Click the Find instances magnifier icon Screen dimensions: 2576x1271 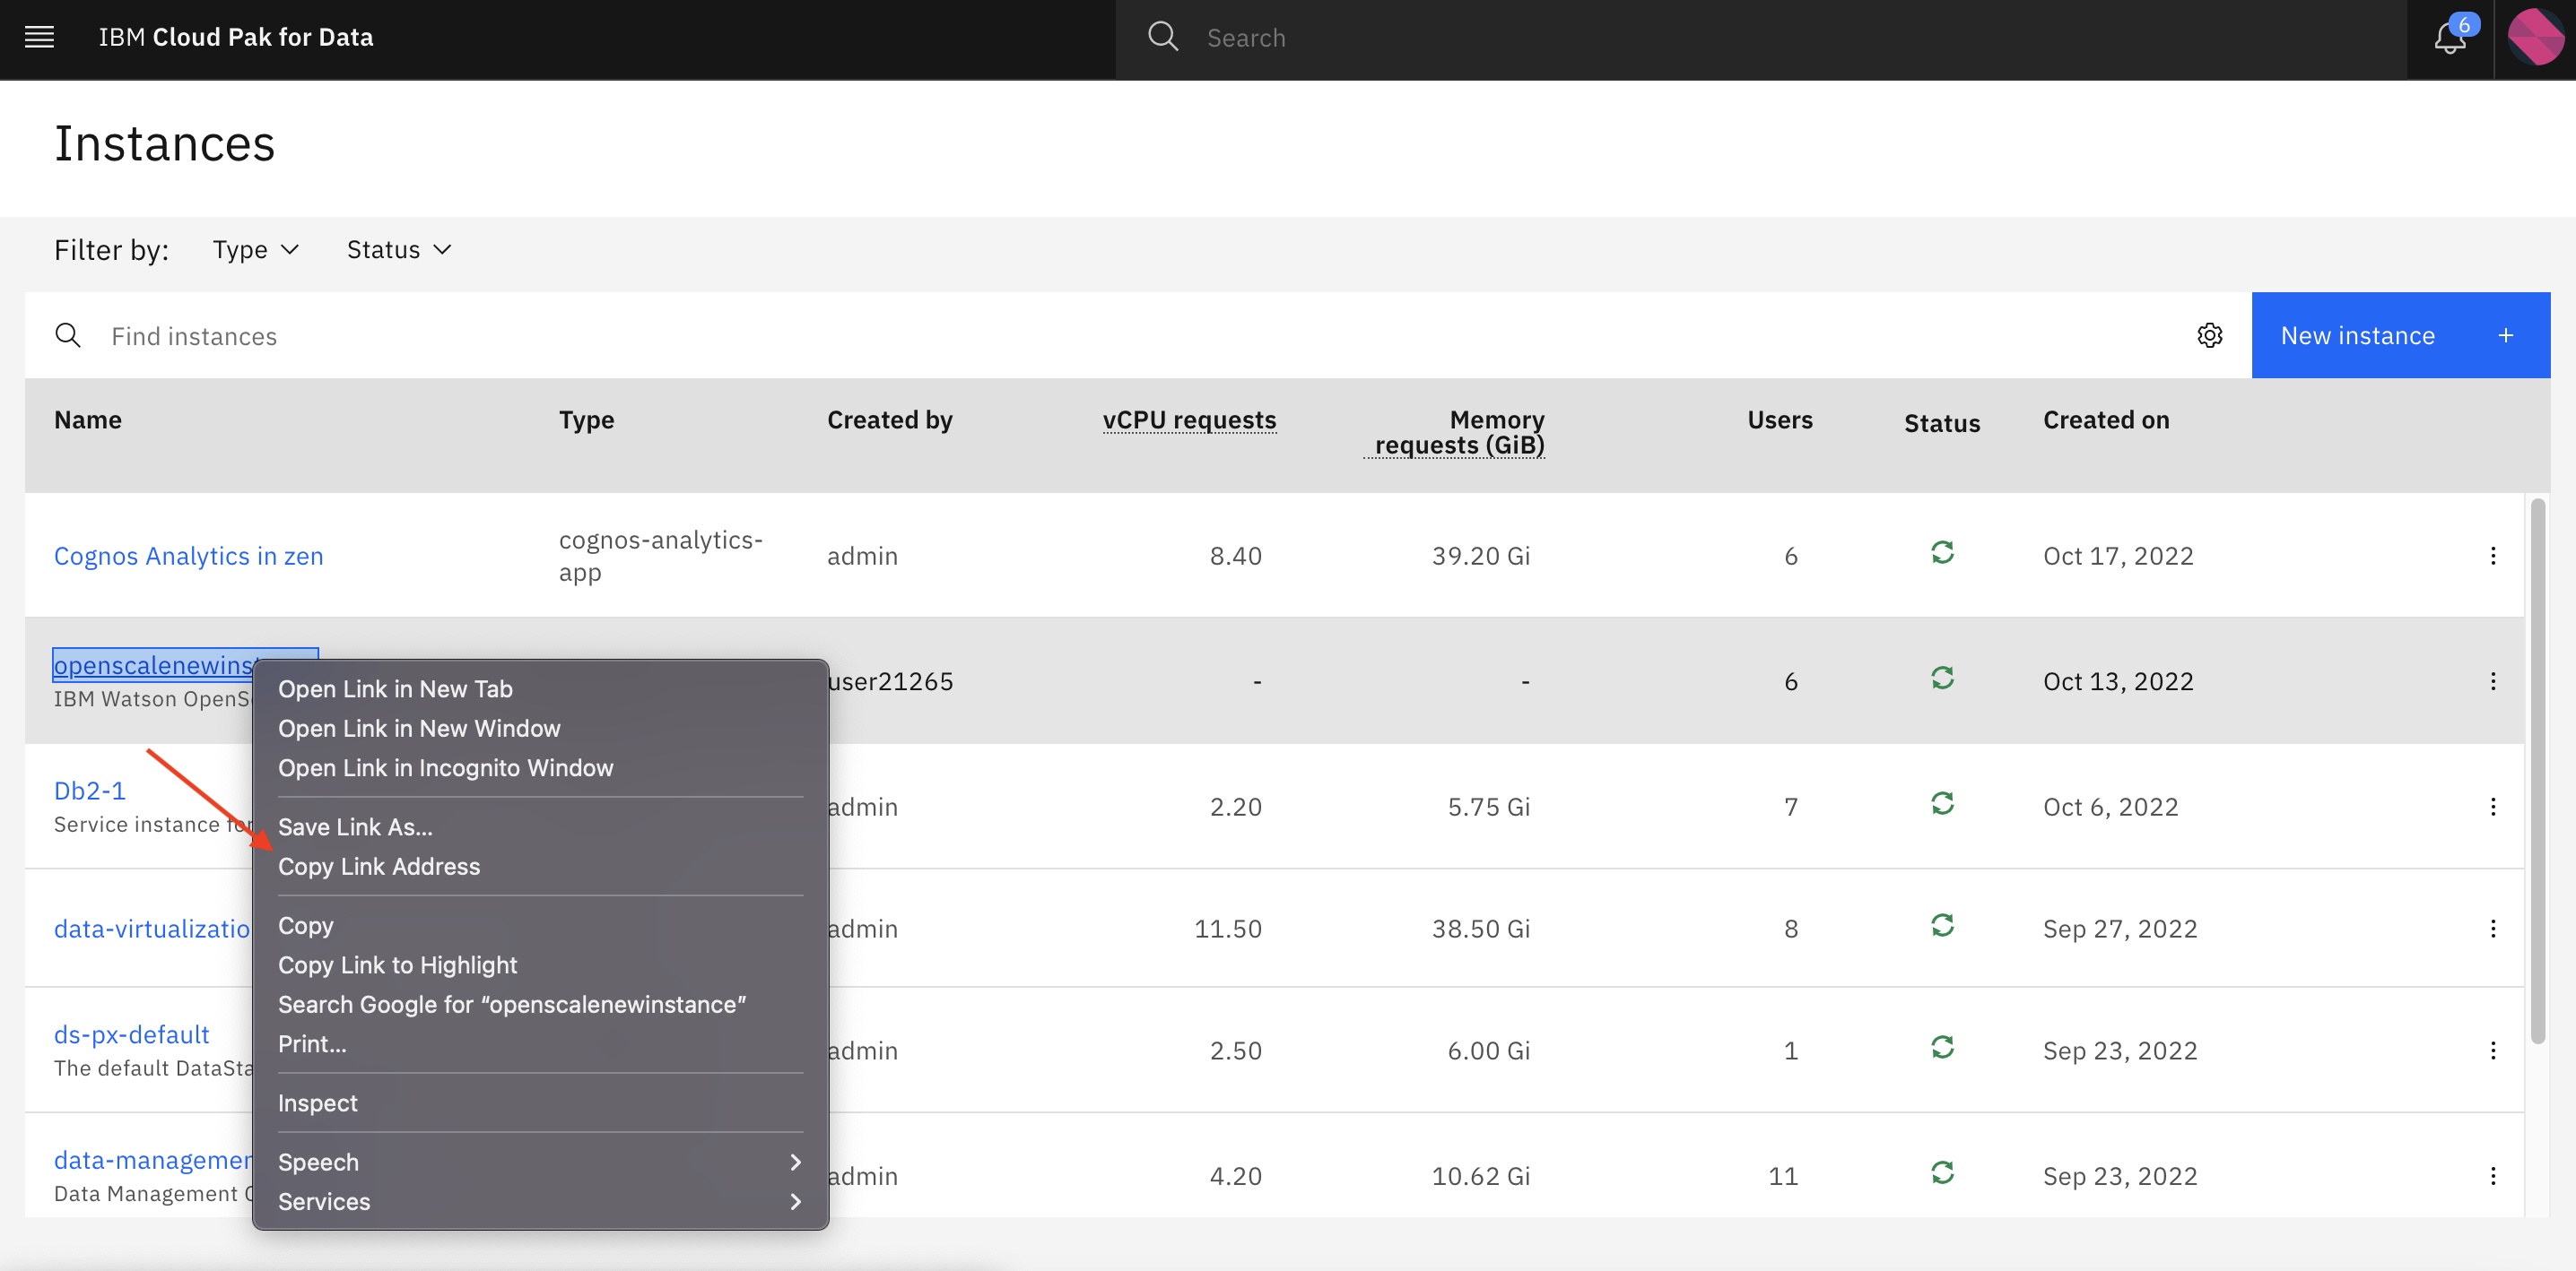click(68, 336)
